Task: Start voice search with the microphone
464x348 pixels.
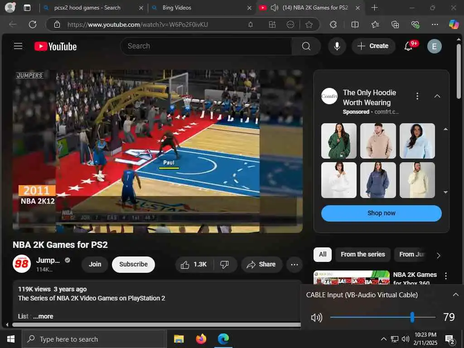Action: [x=337, y=46]
